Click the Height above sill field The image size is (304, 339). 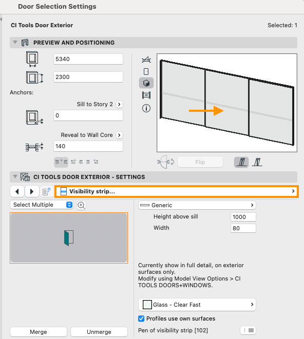[243, 217]
